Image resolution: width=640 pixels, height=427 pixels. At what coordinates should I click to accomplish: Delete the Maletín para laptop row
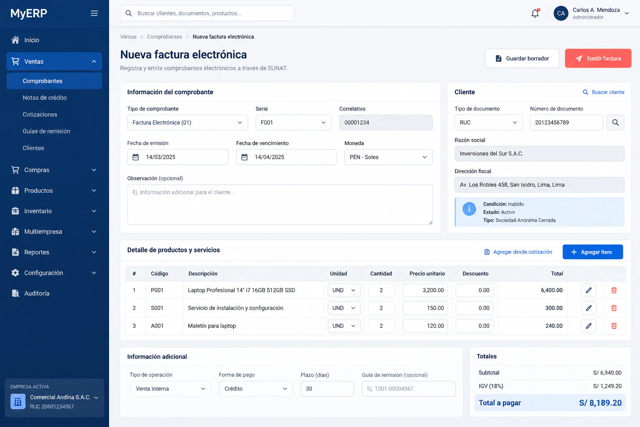(614, 326)
